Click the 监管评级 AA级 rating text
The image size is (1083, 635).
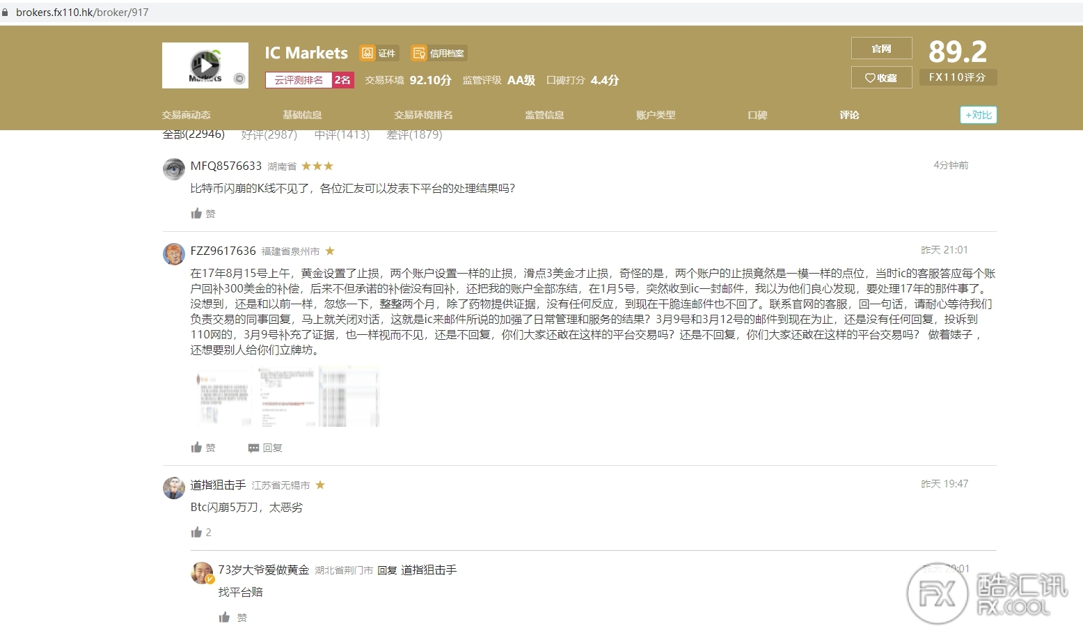(x=499, y=80)
